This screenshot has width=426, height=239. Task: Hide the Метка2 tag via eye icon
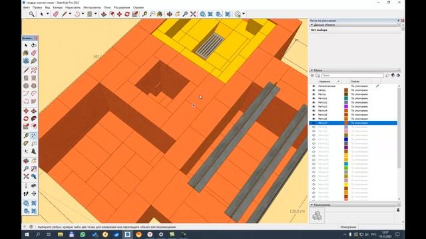point(314,102)
